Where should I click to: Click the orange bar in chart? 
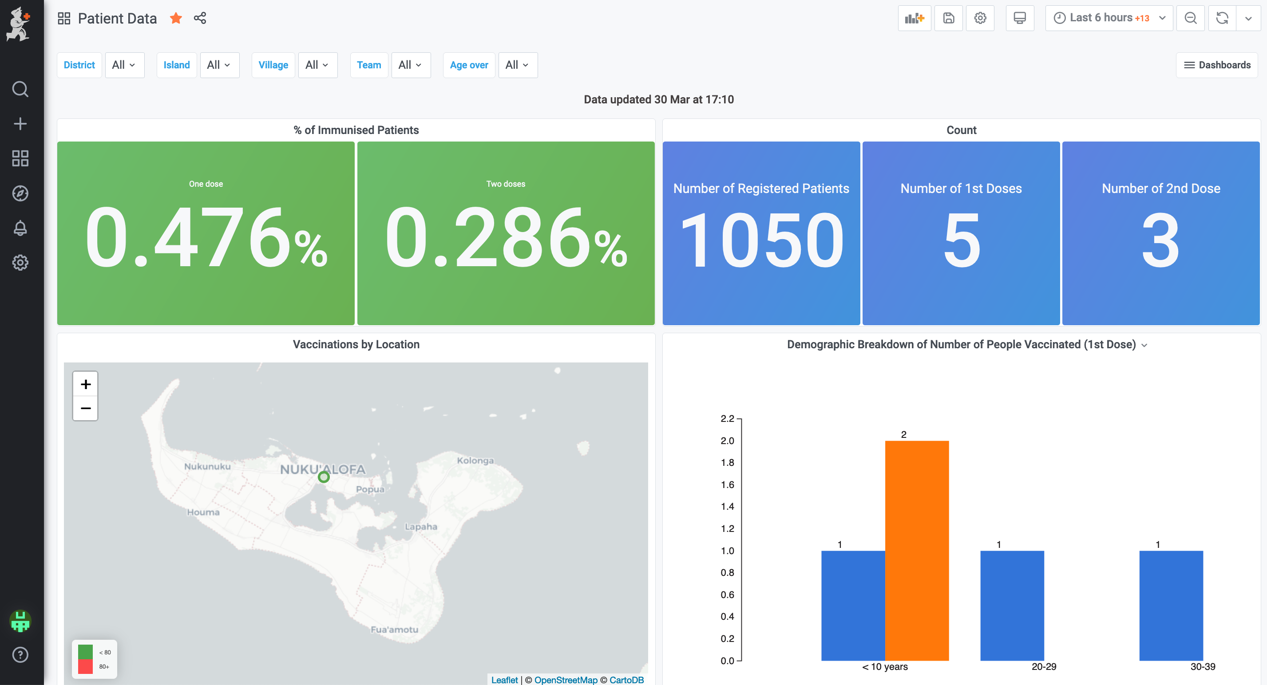coord(916,551)
